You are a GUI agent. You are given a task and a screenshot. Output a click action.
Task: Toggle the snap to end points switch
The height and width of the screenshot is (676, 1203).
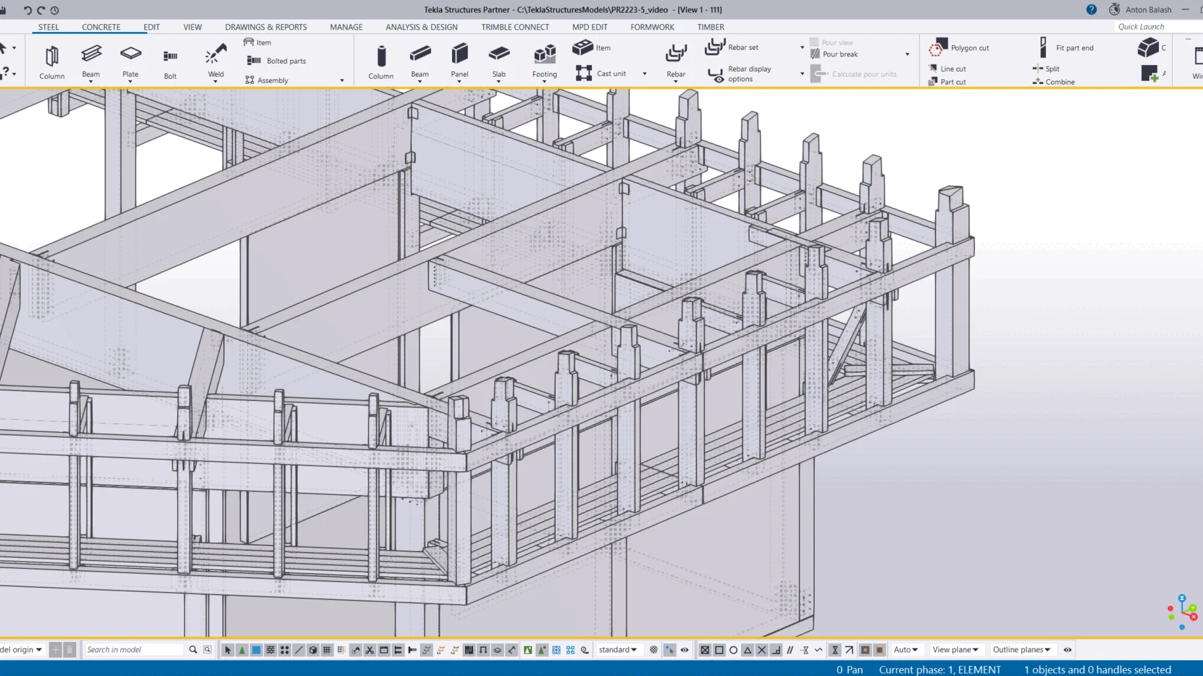[x=719, y=650]
